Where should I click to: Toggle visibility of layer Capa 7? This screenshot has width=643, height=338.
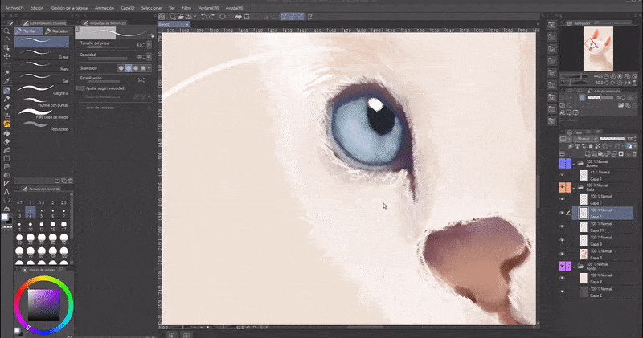pos(562,199)
